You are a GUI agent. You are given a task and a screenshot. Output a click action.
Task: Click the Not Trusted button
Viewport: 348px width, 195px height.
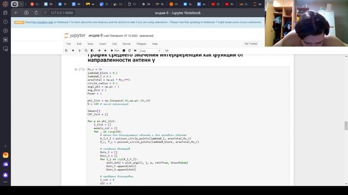251,44
